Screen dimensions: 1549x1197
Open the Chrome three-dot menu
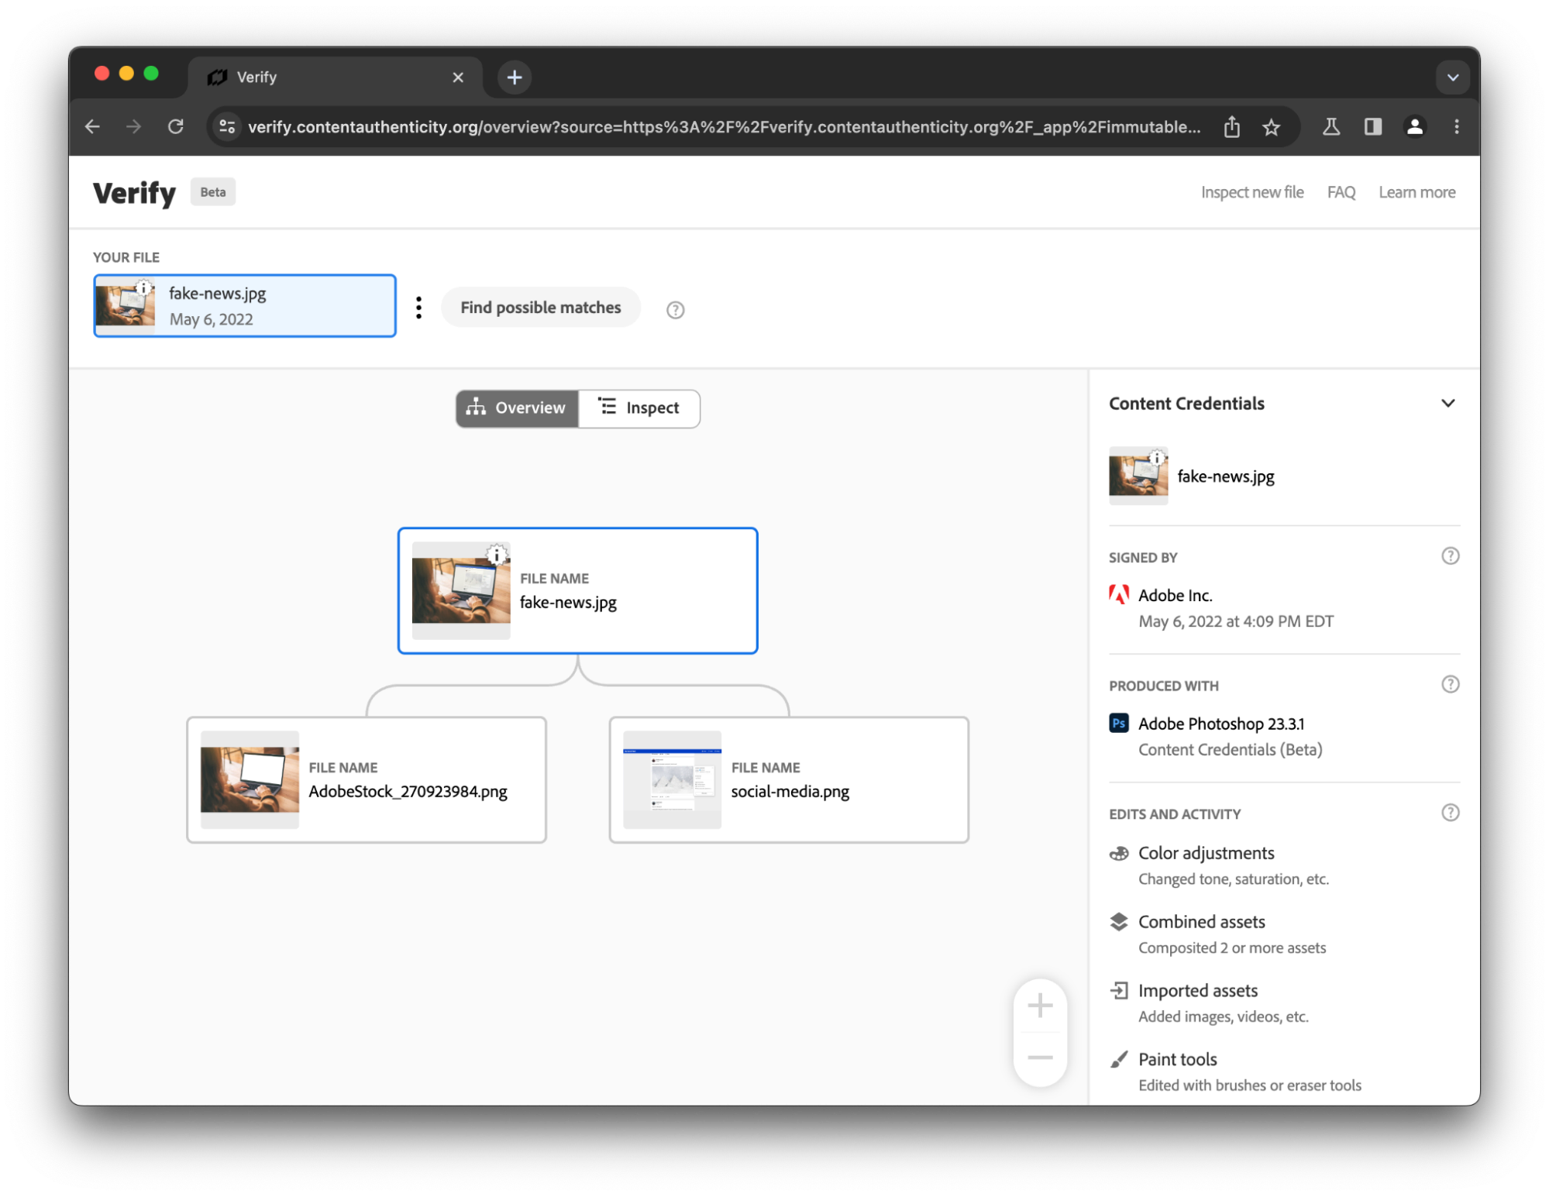[1456, 126]
